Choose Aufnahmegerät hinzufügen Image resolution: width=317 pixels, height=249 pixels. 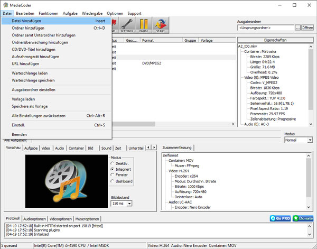pyautogui.click(x=56, y=57)
